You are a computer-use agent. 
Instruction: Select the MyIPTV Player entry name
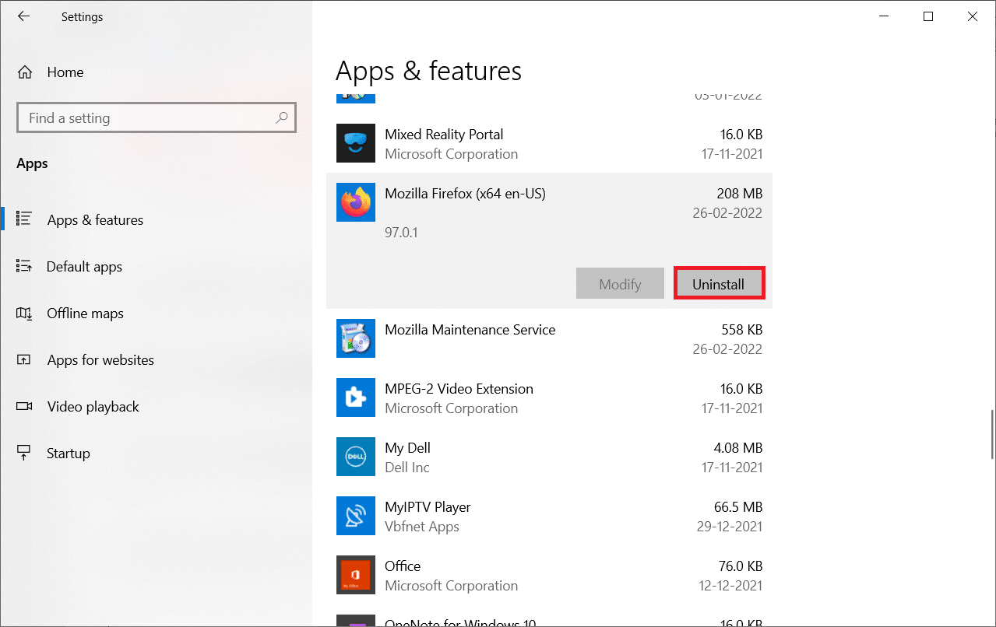(428, 507)
